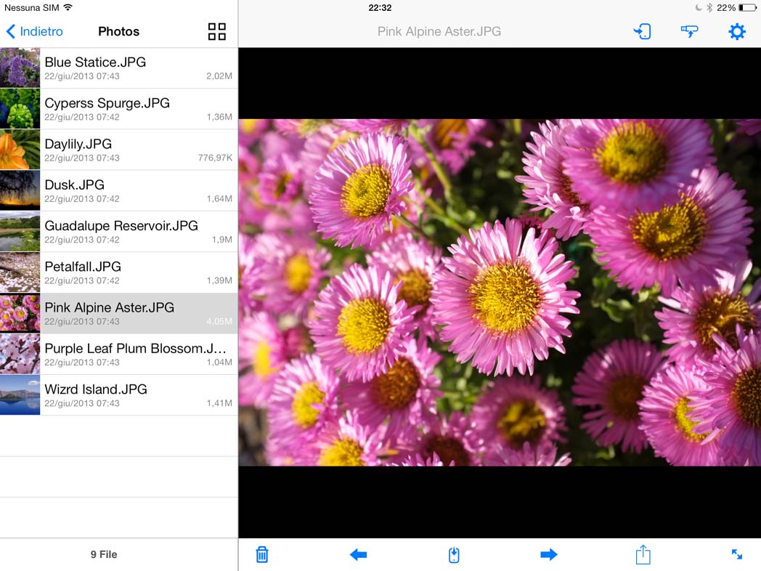Tap the Wizrd Island thumbnail

(20, 394)
